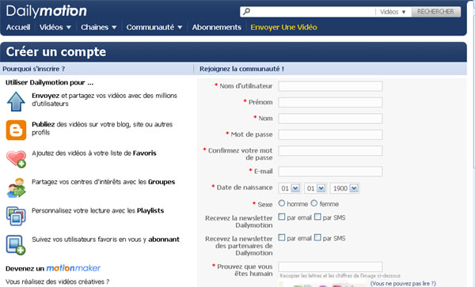Screen dimensions: 475x287
Task: Click the E-mail input field
Action: pyautogui.click(x=330, y=172)
